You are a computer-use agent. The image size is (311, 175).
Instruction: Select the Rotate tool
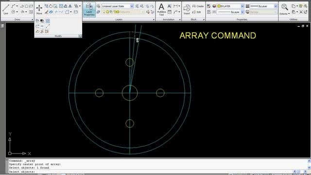(51, 6)
